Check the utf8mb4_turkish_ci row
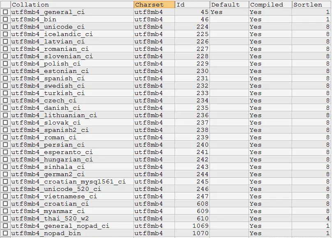Screen dimensions: 332x238 point(5,93)
